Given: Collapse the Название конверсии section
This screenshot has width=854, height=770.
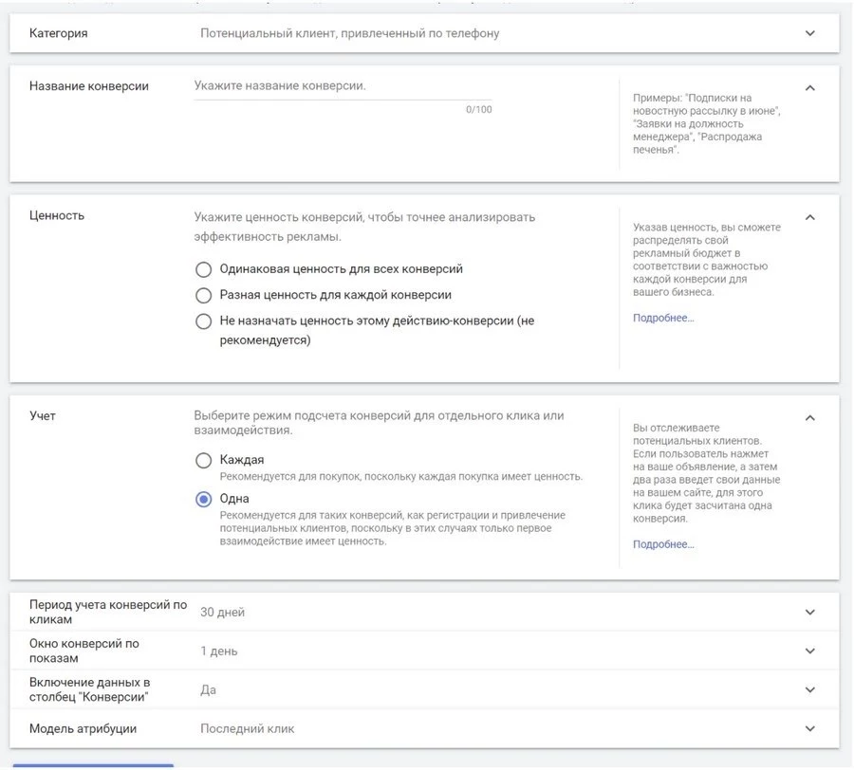Looking at the screenshot, I should point(809,87).
